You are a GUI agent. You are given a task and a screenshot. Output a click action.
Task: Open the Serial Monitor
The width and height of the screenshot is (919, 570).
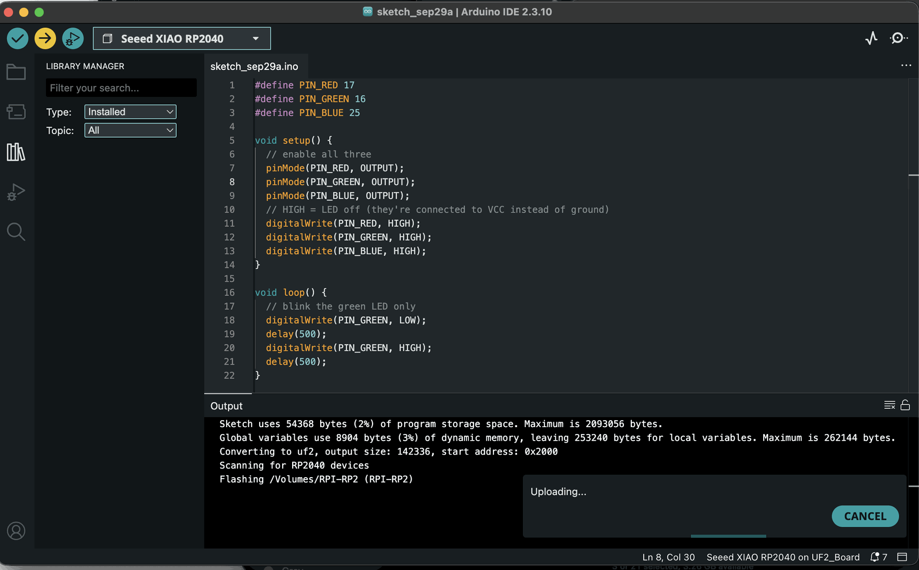click(899, 38)
